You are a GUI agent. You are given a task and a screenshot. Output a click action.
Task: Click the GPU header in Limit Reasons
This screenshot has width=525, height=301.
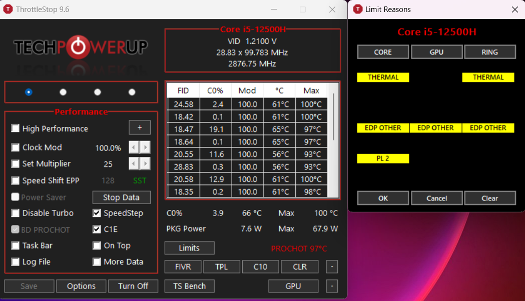point(436,52)
